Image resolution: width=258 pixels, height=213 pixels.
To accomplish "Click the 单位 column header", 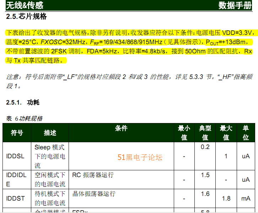I will 246,133.
